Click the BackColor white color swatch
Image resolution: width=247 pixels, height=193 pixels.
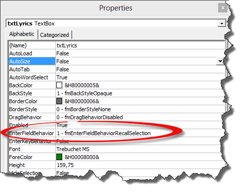59,85
